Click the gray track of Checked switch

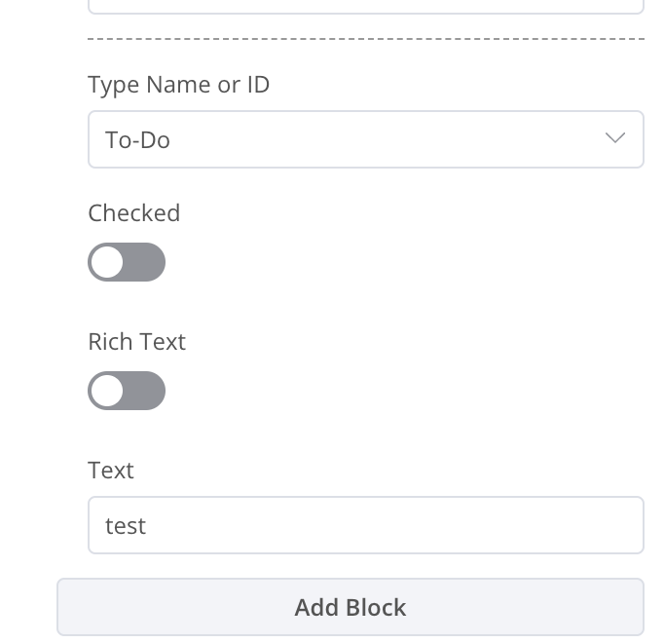146,262
